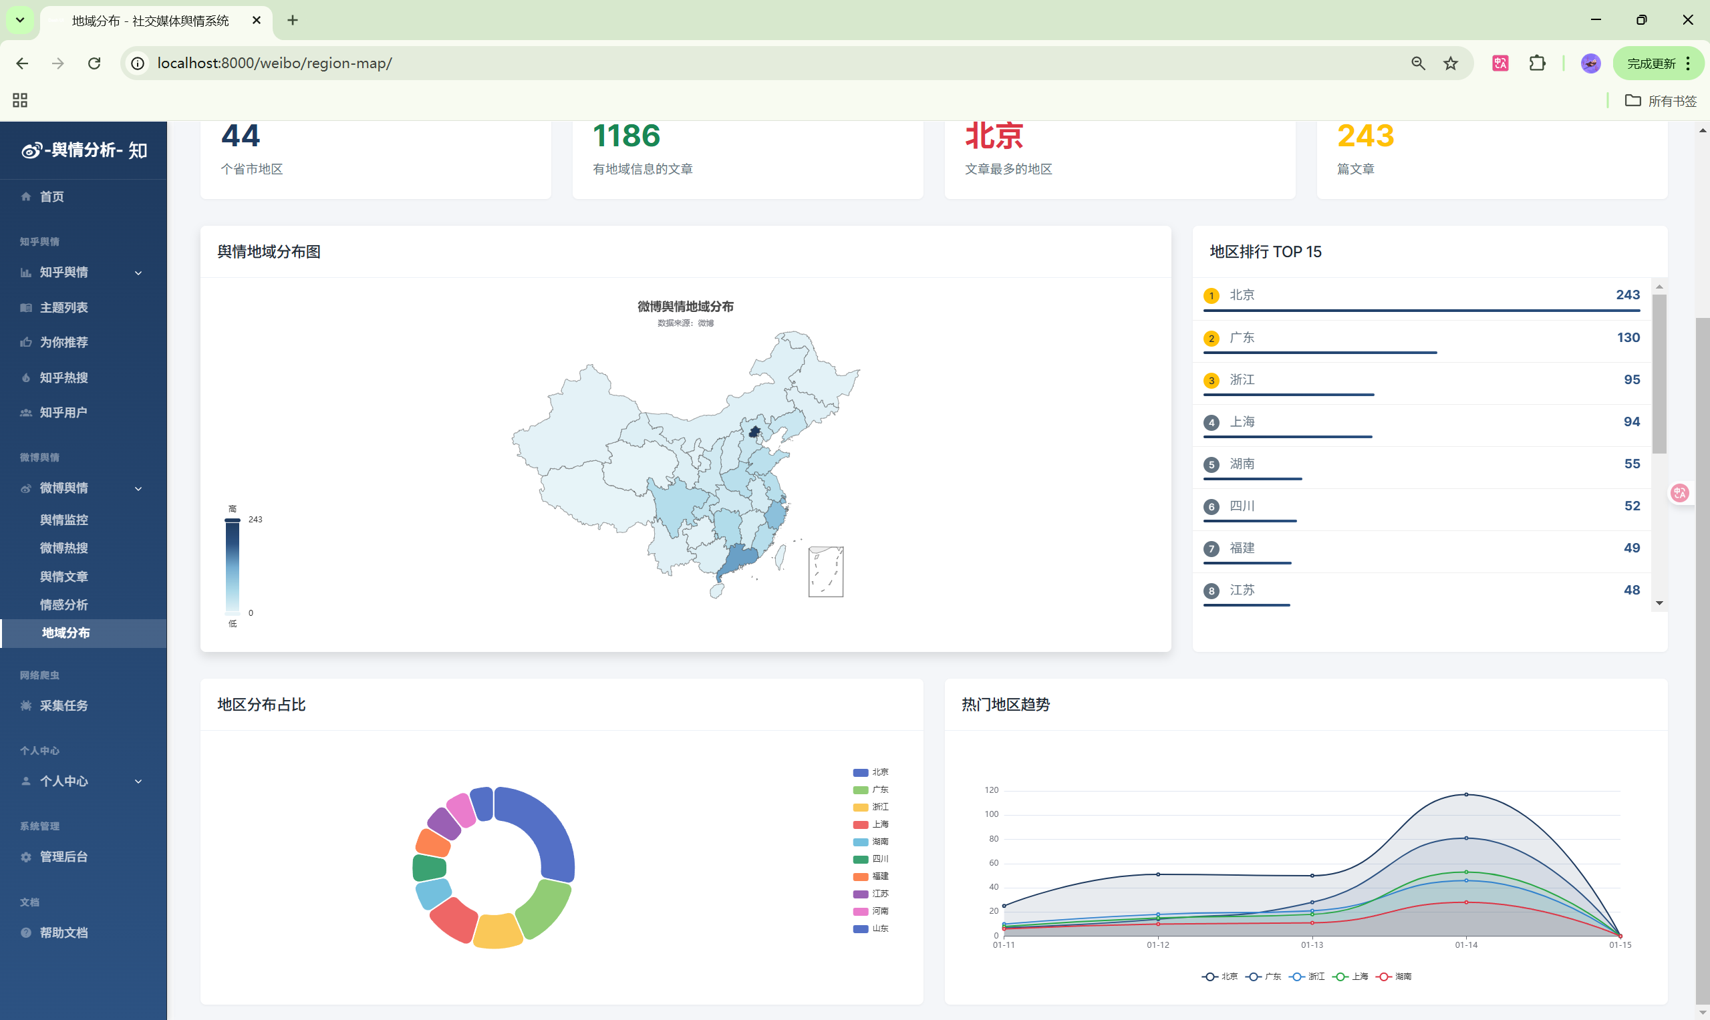
Task: Open the 知乎热搜 sidebar link
Action: pyautogui.click(x=64, y=377)
